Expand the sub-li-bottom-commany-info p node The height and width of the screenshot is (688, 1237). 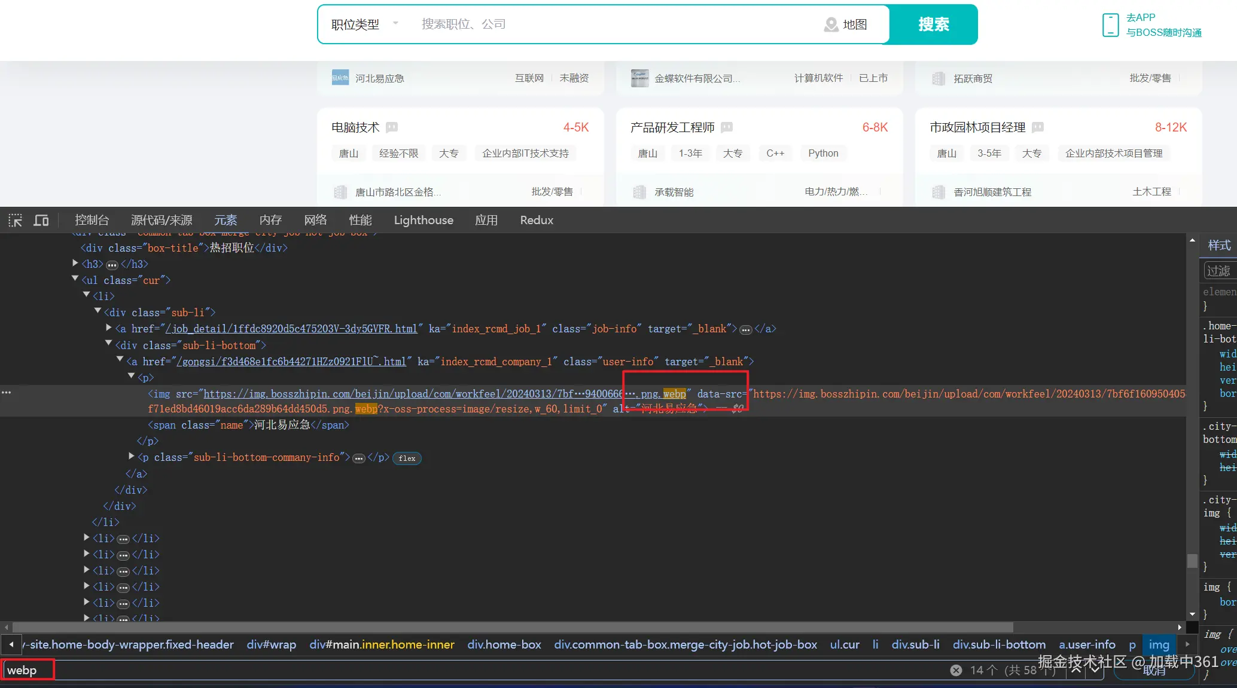[132, 457]
